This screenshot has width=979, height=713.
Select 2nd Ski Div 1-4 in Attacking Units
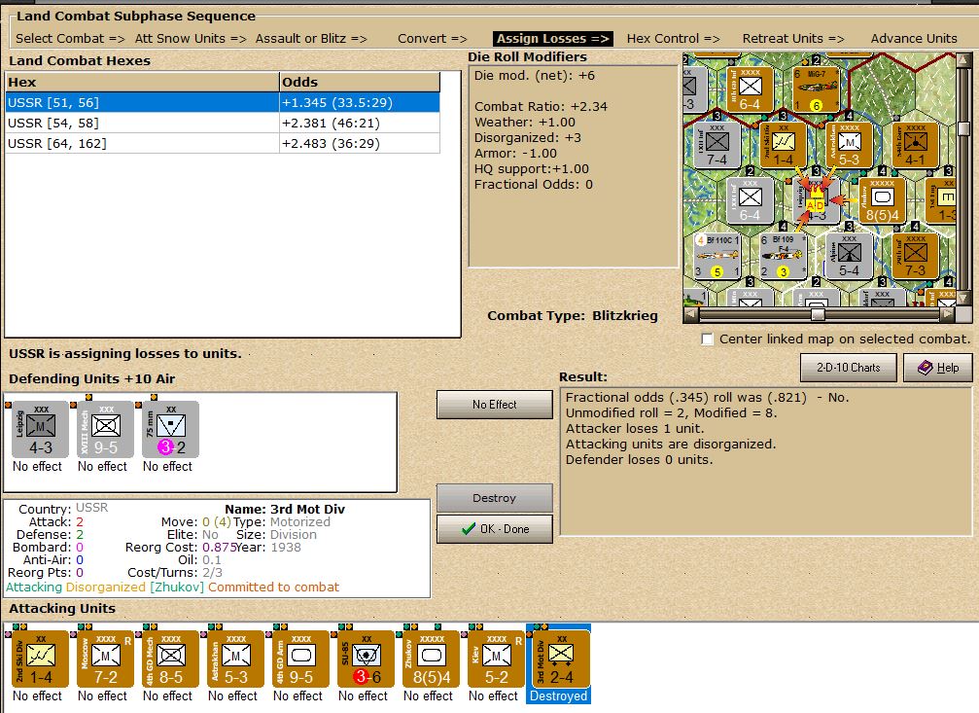[41, 659]
